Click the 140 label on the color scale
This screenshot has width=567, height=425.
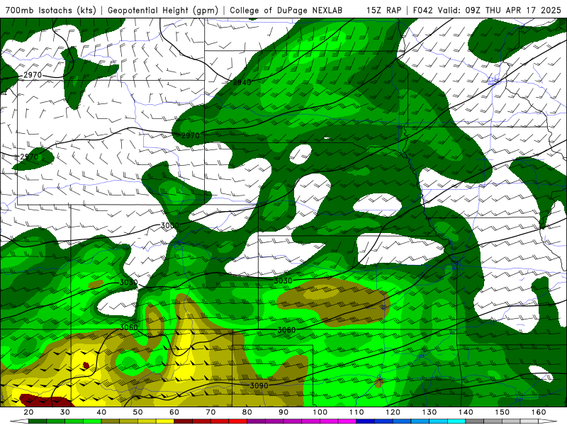click(x=466, y=412)
